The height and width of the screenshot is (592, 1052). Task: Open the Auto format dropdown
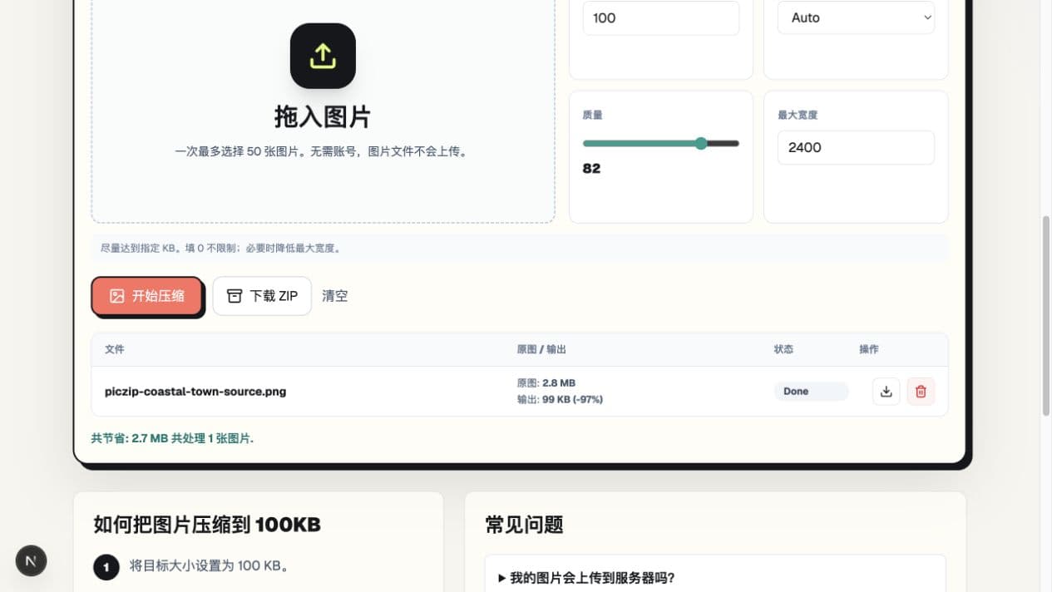coord(856,17)
